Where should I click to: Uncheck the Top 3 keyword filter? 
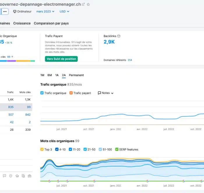42,149
